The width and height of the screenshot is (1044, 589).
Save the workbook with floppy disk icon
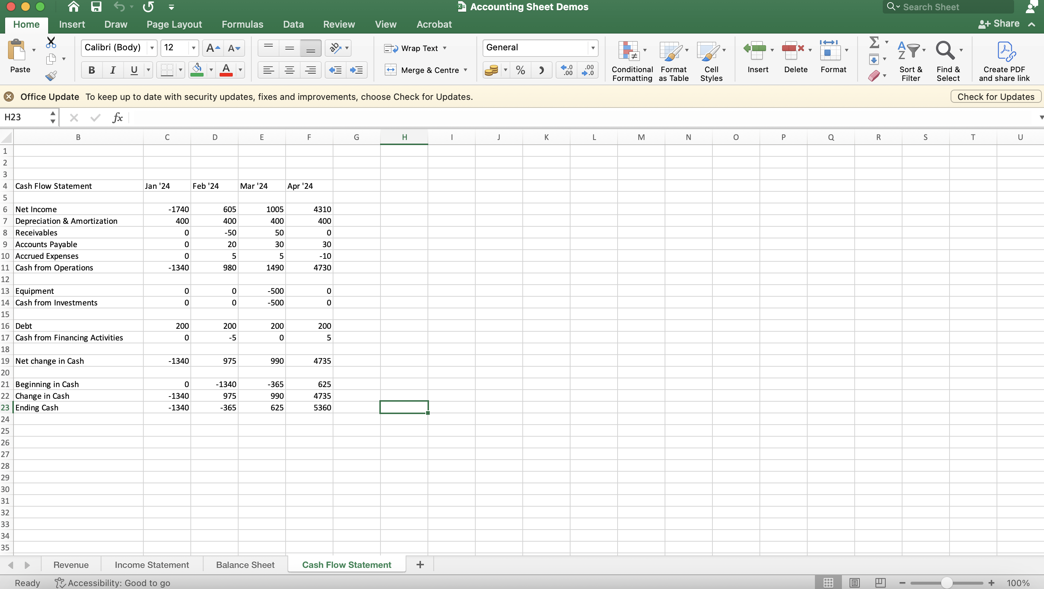point(96,7)
